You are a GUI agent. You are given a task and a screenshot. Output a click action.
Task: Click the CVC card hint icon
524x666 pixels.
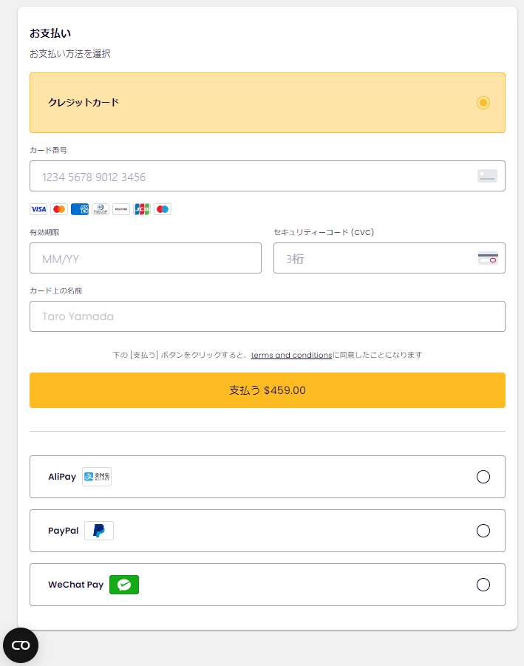point(488,258)
